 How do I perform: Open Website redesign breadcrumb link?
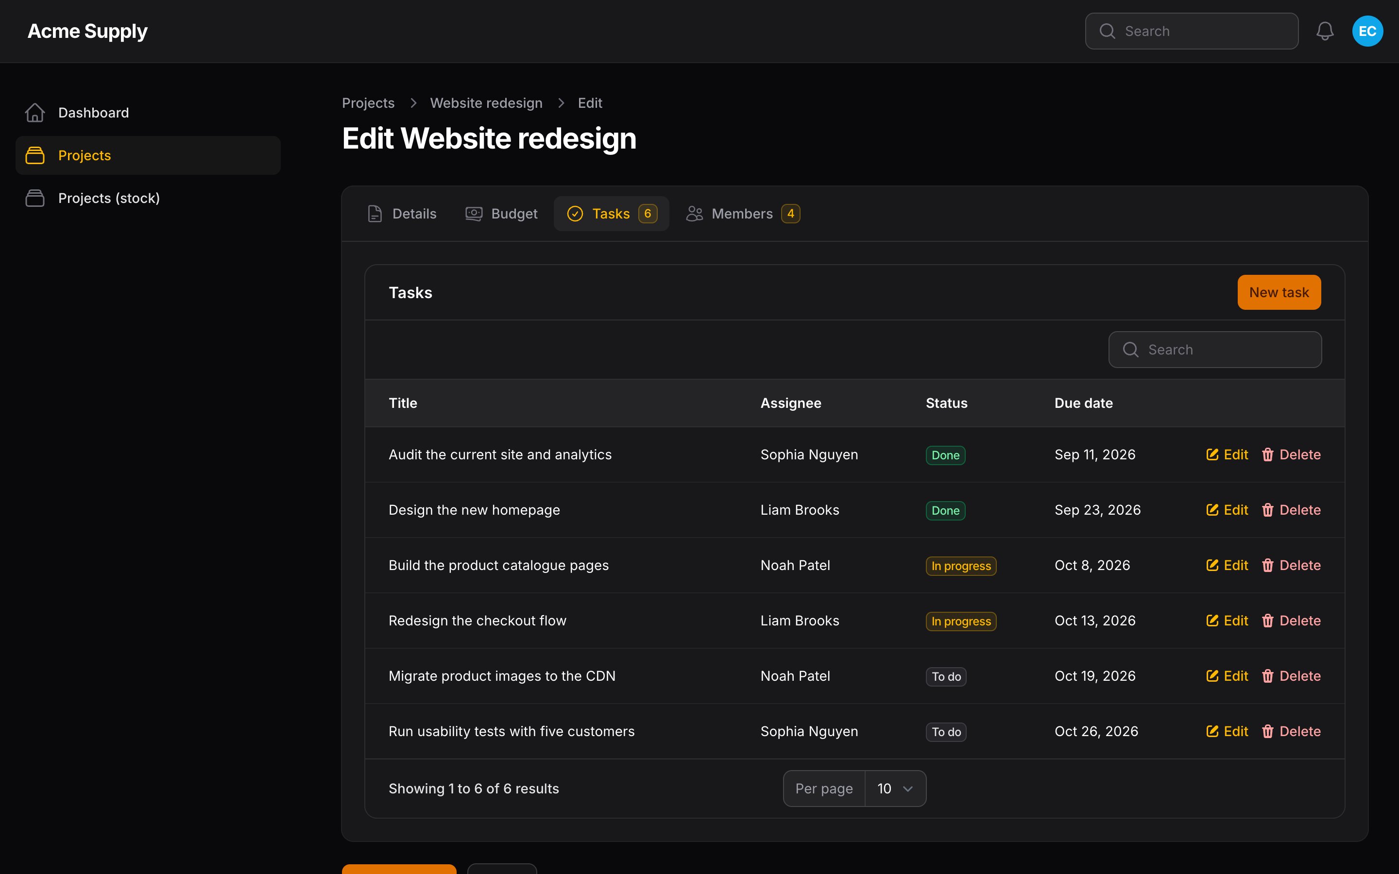[486, 103]
